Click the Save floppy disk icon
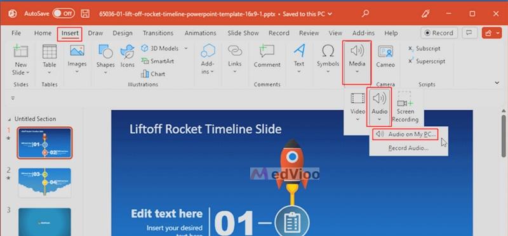Viewport: 508px width, 236px height. pos(85,13)
